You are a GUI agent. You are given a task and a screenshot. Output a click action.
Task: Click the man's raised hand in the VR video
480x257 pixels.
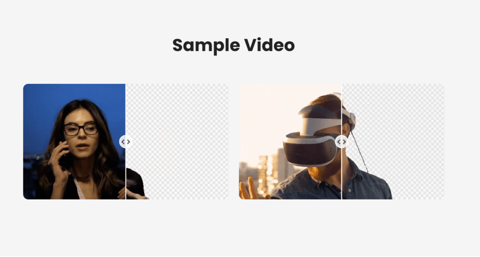click(x=248, y=190)
